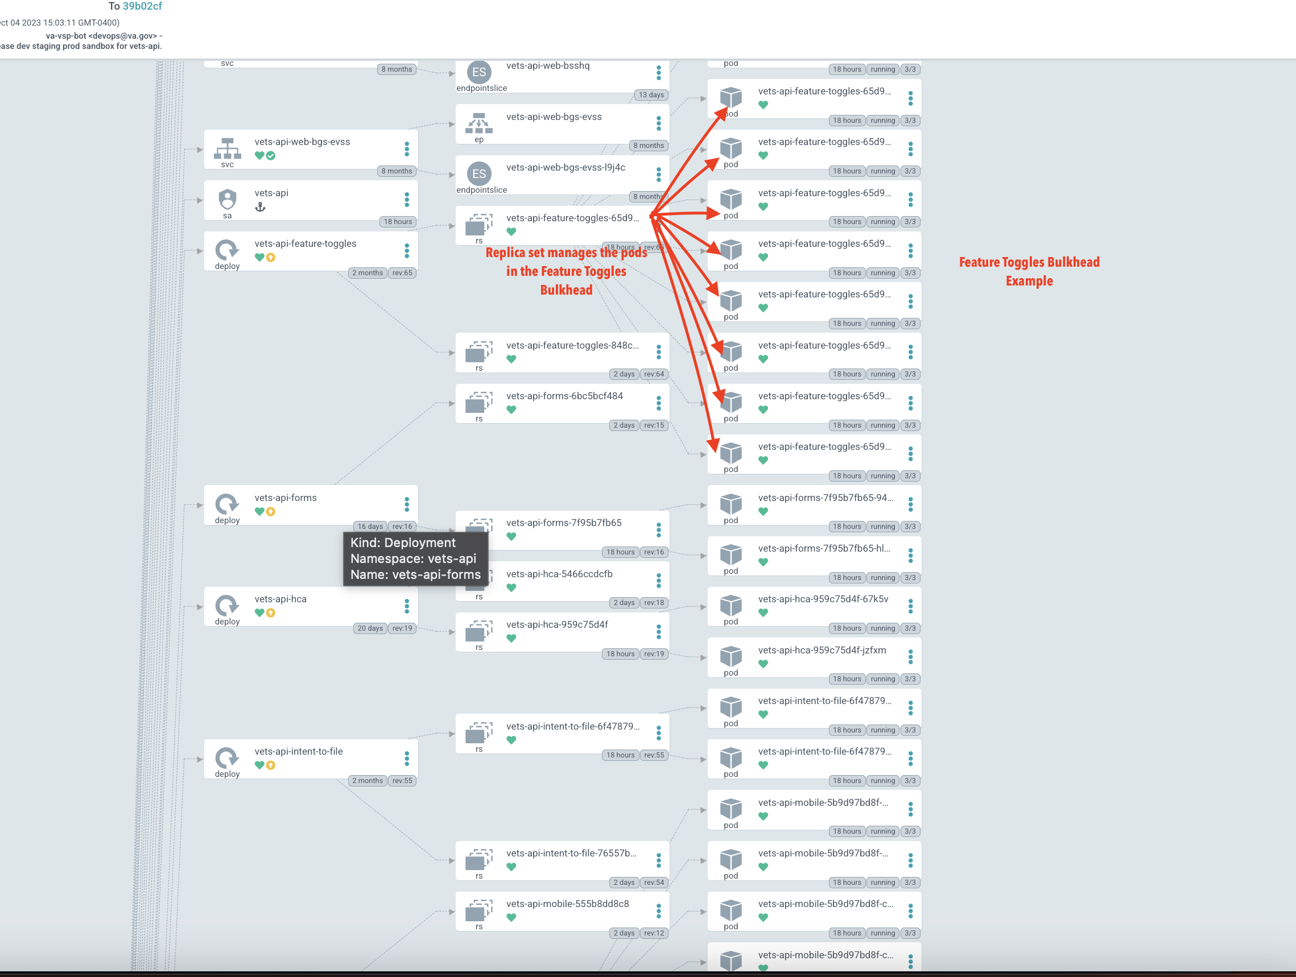Viewport: 1296px width, 977px height.
Task: Expand the three-dot menu for vets-api-forms-6bc5bcf484 rs
Action: coord(658,400)
